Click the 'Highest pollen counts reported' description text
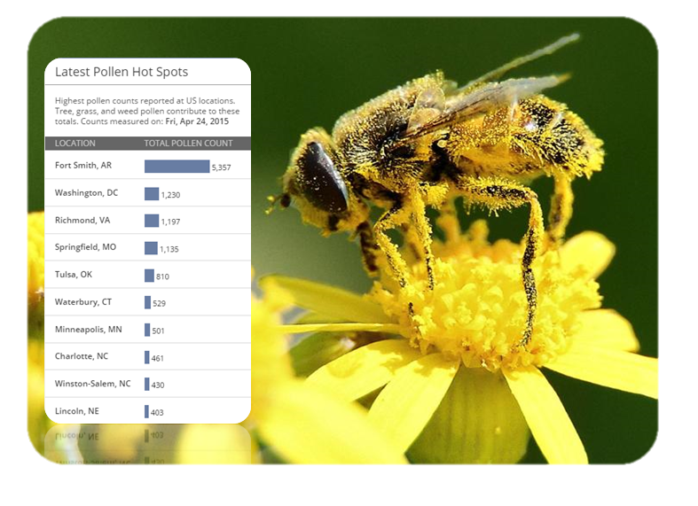 coord(147,111)
